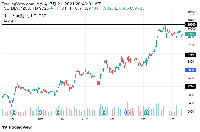200x132 pixels.
Task: Click the O:9704 open value
Action: (x=91, y=8)
